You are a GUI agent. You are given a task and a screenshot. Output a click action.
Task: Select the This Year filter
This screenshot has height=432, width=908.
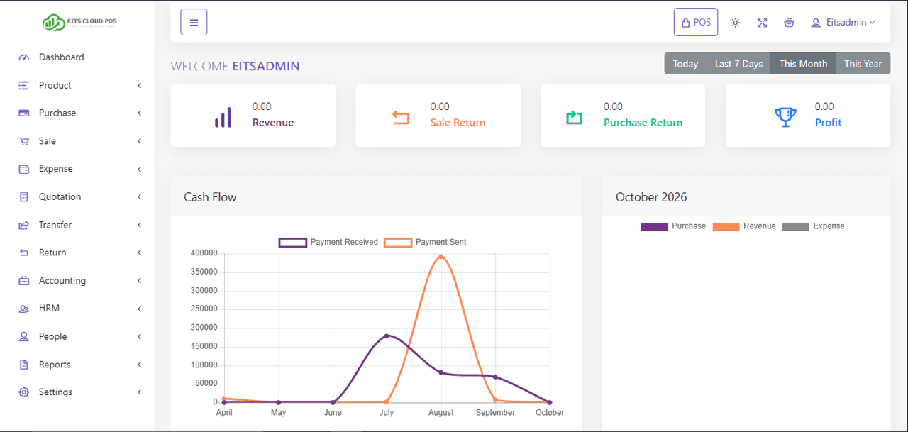click(863, 64)
